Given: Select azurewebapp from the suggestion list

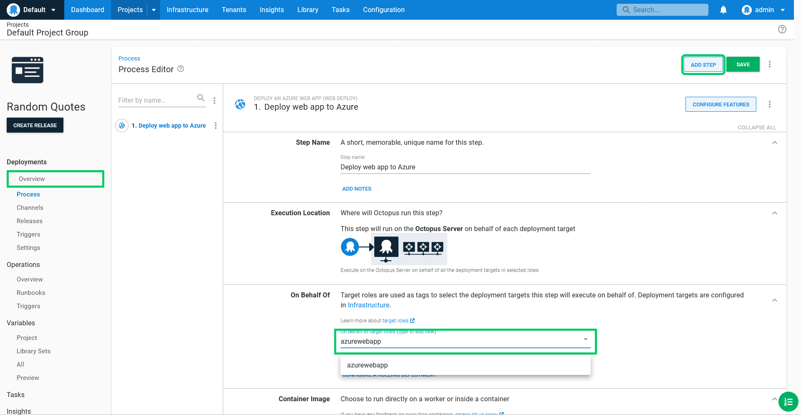Looking at the screenshot, I should 465,365.
